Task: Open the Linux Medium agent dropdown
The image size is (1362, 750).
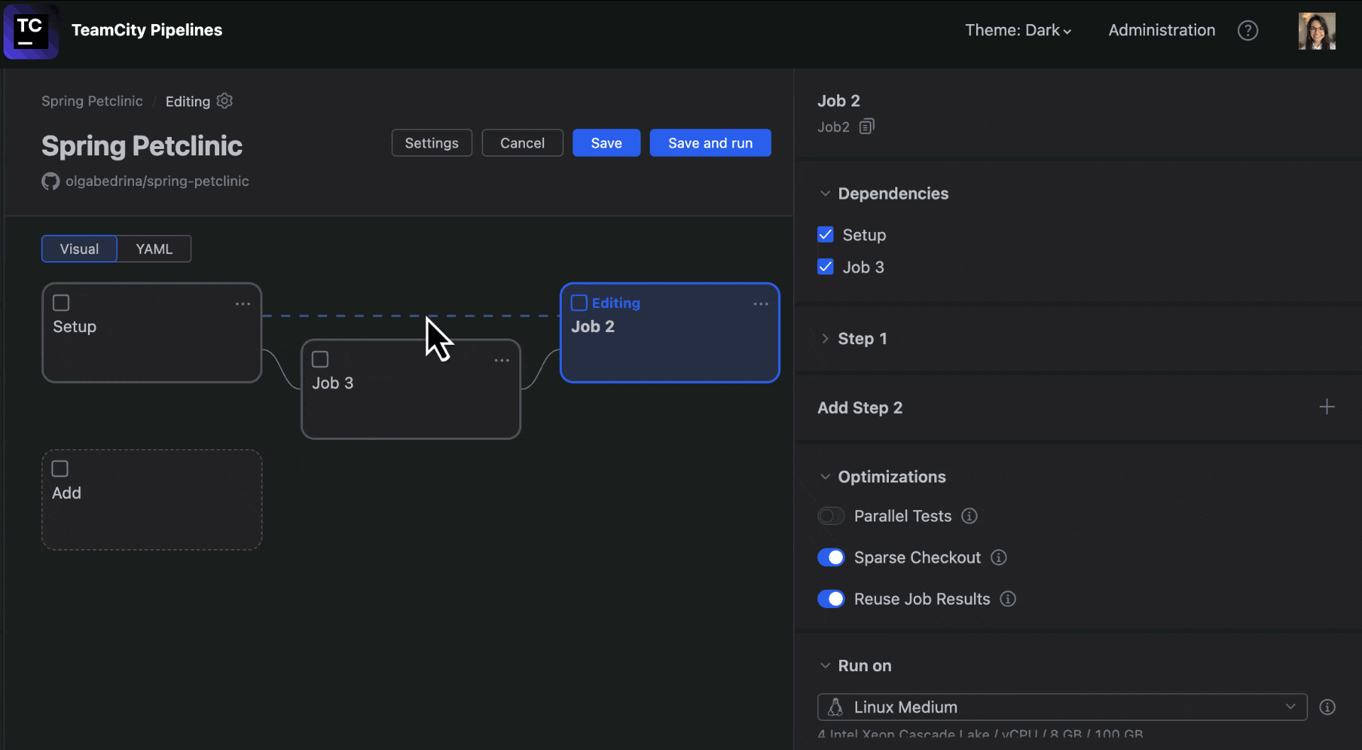Action: pos(1062,707)
